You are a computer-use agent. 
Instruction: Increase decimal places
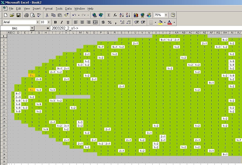pyautogui.click(x=122, y=22)
